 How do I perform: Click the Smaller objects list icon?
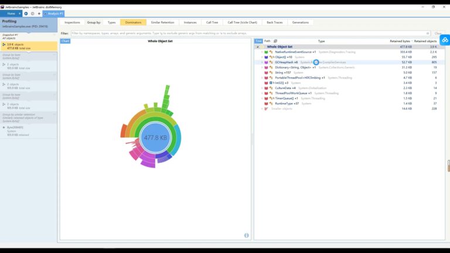(x=266, y=109)
